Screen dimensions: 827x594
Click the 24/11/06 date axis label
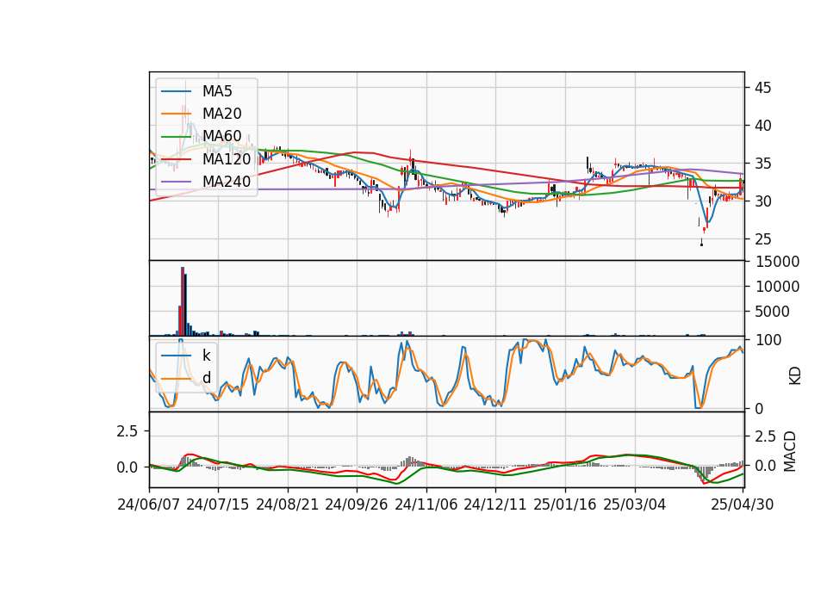426,504
